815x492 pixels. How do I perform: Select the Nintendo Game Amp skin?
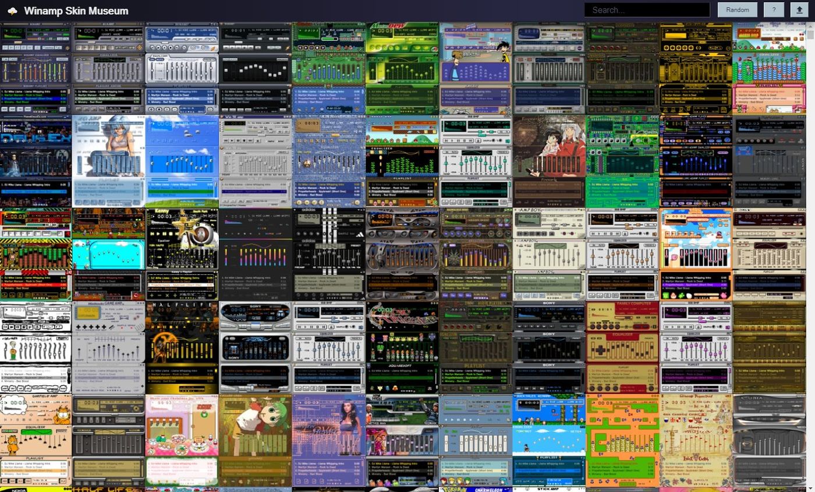109,348
